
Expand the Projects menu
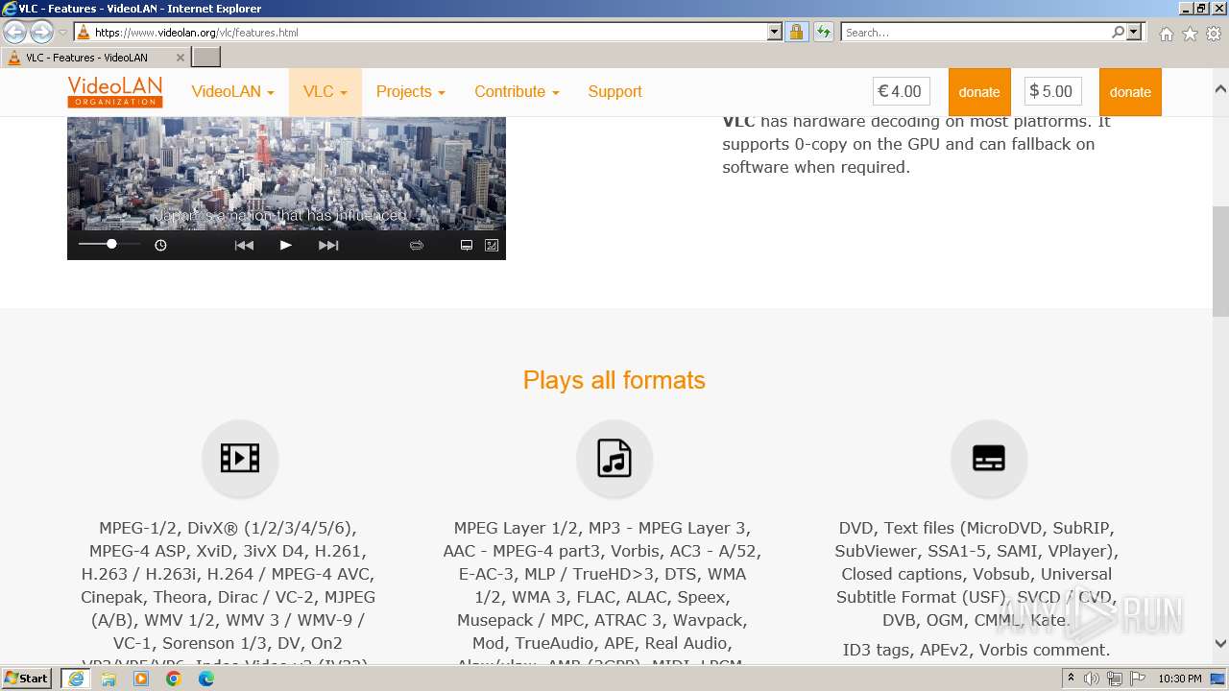410,92
